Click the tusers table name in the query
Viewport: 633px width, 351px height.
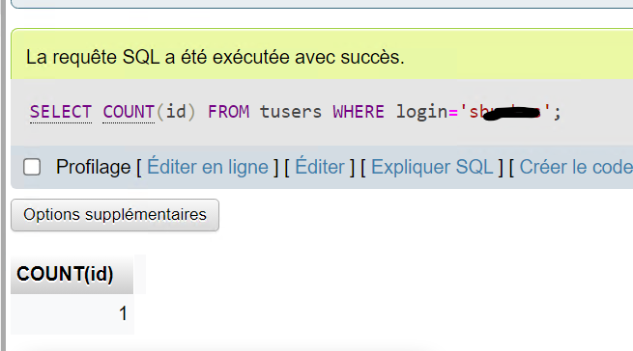(x=291, y=112)
